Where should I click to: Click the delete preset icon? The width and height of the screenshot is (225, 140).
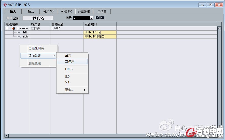tap(103, 18)
